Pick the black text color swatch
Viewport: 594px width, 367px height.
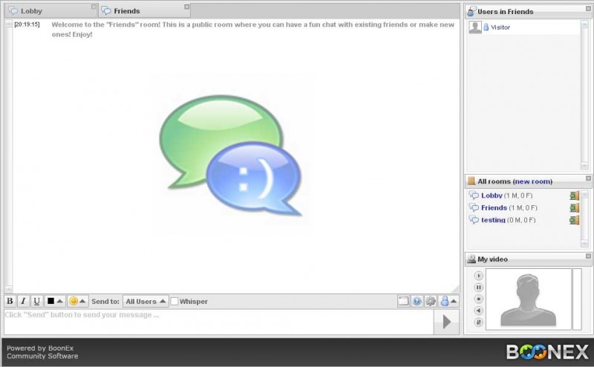pyautogui.click(x=50, y=301)
